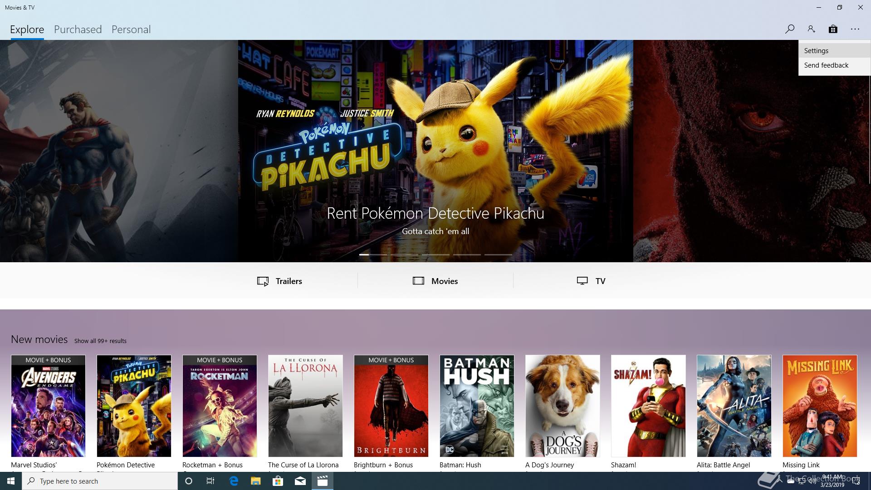Click the Detective Pikachu hero banner image
Image resolution: width=871 pixels, height=490 pixels.
(435, 151)
